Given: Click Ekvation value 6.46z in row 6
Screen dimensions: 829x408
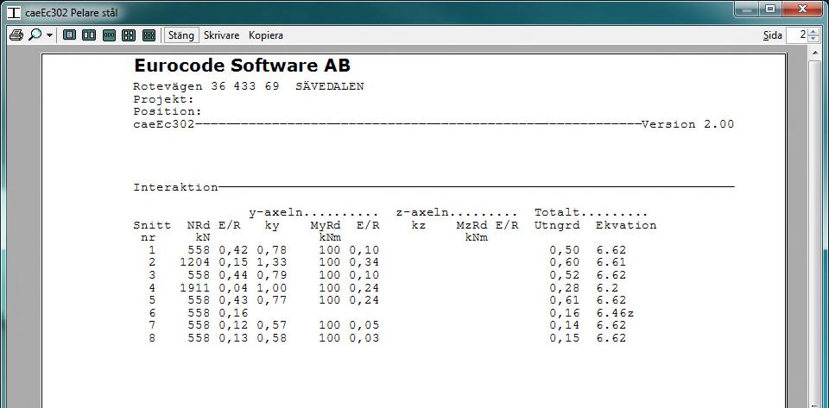Looking at the screenshot, I should [x=615, y=313].
